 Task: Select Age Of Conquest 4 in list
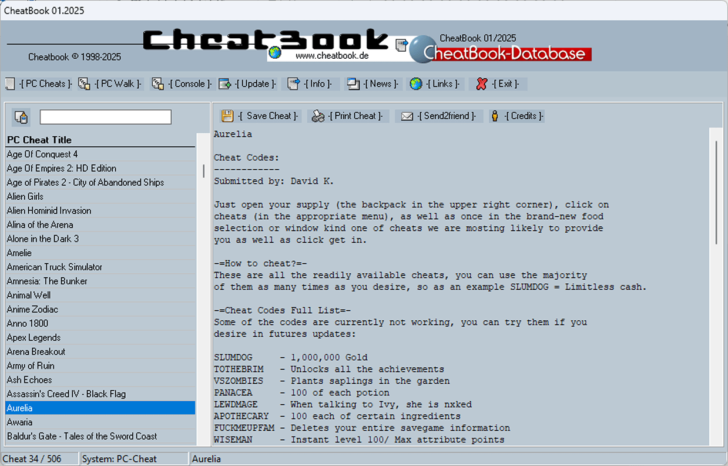(100, 154)
